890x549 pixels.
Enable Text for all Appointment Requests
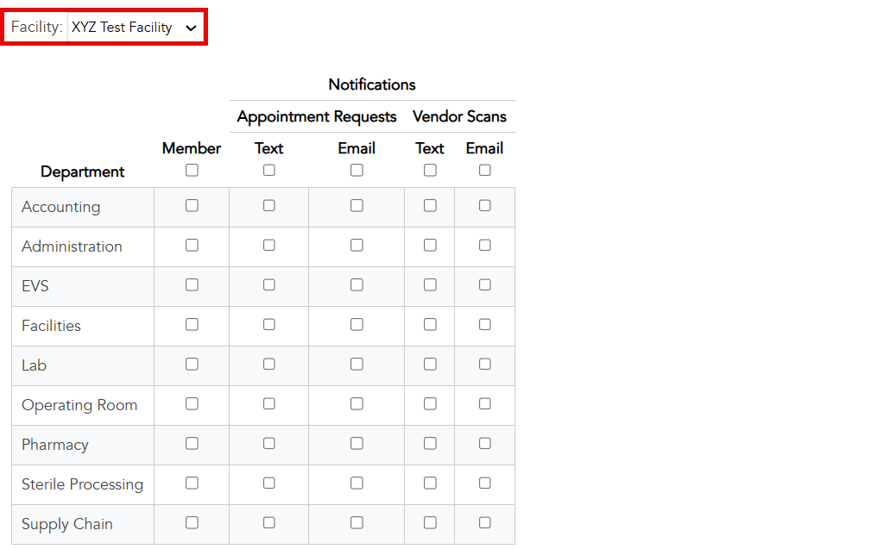click(x=268, y=170)
